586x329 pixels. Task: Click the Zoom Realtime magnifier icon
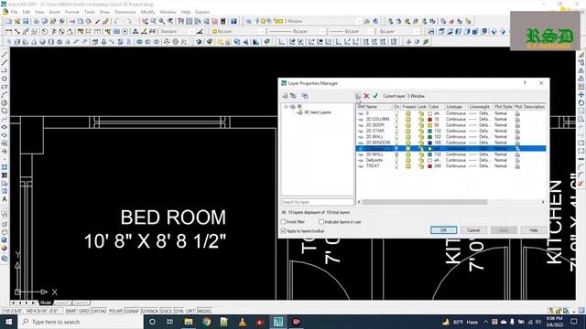click(153, 21)
